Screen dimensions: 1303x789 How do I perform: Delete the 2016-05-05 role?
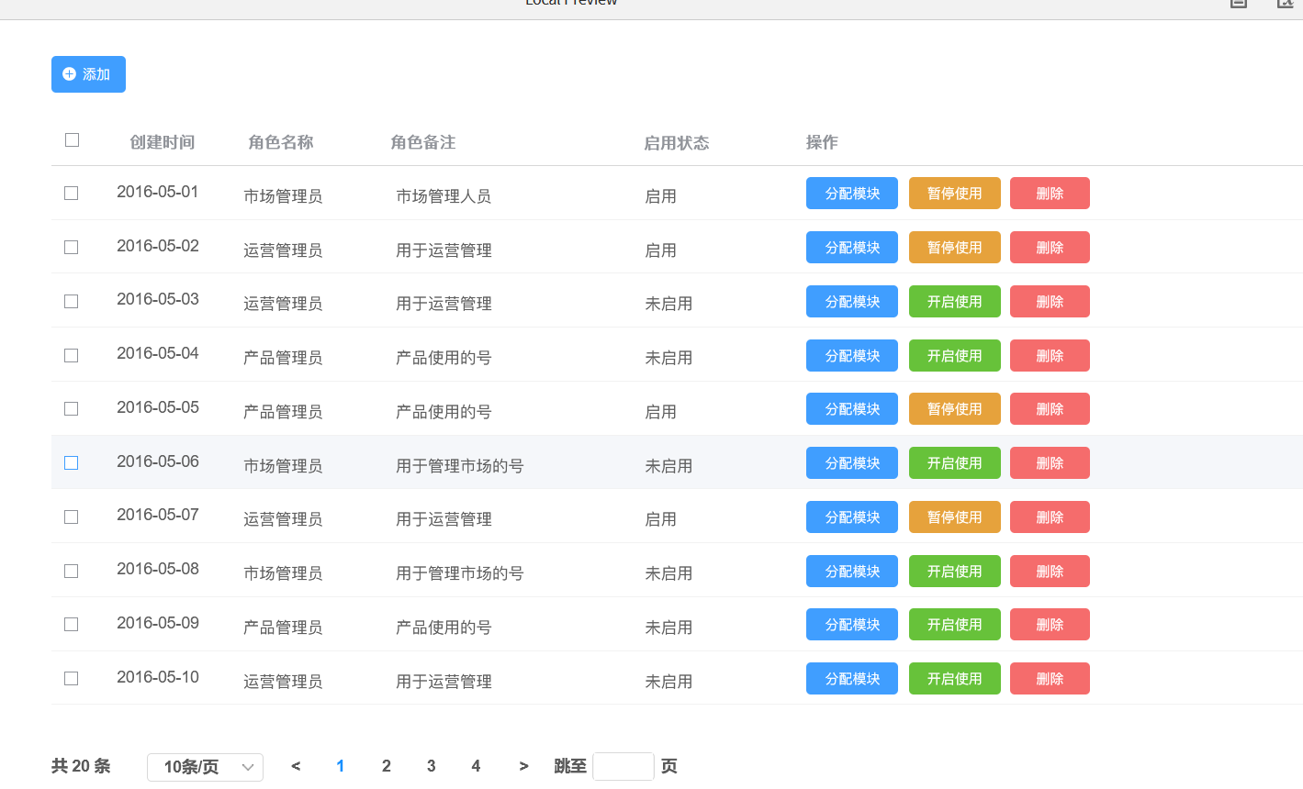coord(1050,409)
